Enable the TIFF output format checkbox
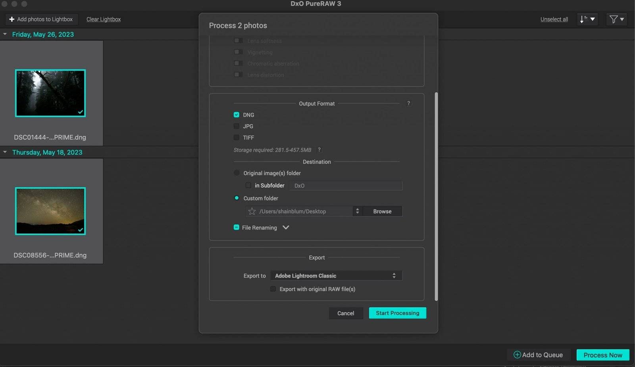Image resolution: width=635 pixels, height=367 pixels. pos(237,138)
